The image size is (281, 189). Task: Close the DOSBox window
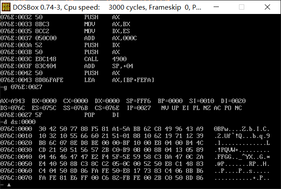267,7
